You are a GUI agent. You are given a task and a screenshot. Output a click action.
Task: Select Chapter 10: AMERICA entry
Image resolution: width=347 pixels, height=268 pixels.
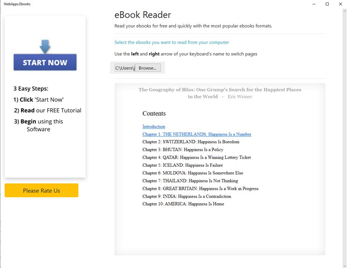183,204
